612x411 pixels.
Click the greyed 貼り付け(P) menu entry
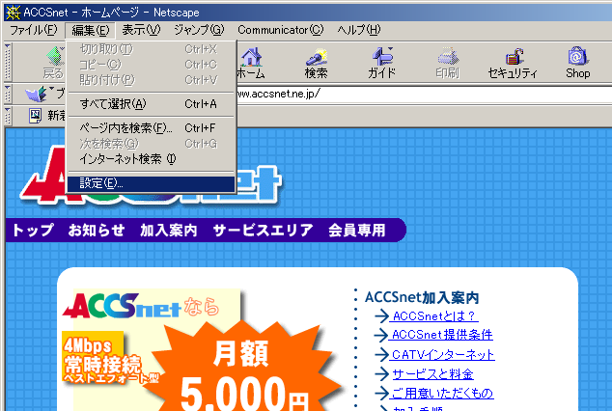tap(152, 80)
